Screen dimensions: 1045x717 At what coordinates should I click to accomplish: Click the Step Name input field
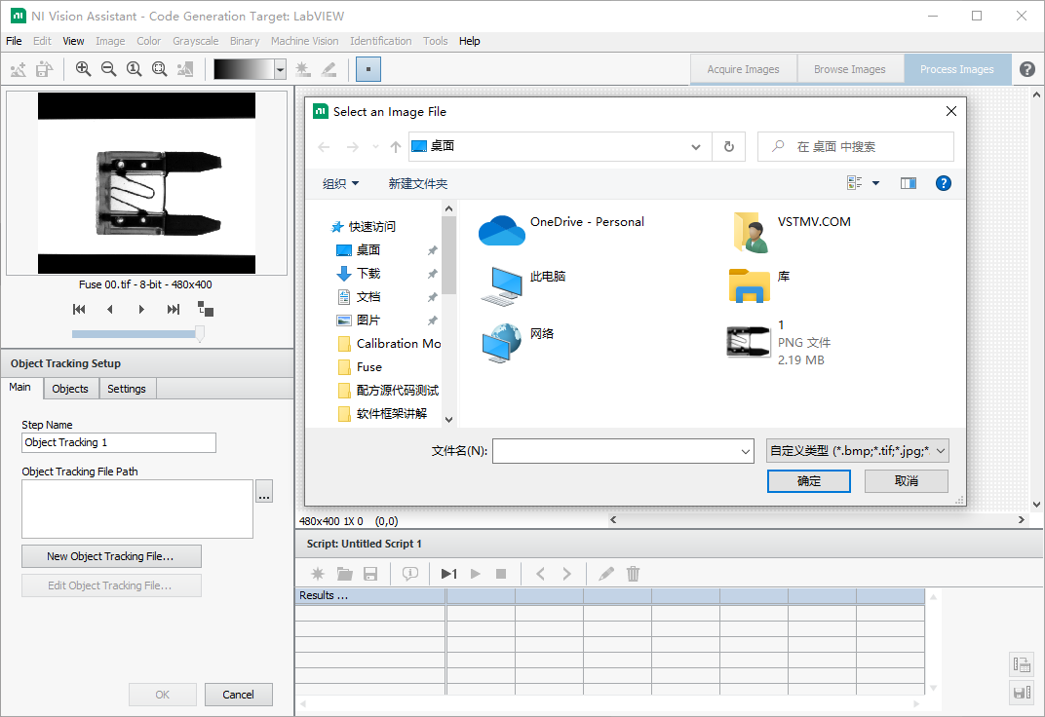[119, 442]
